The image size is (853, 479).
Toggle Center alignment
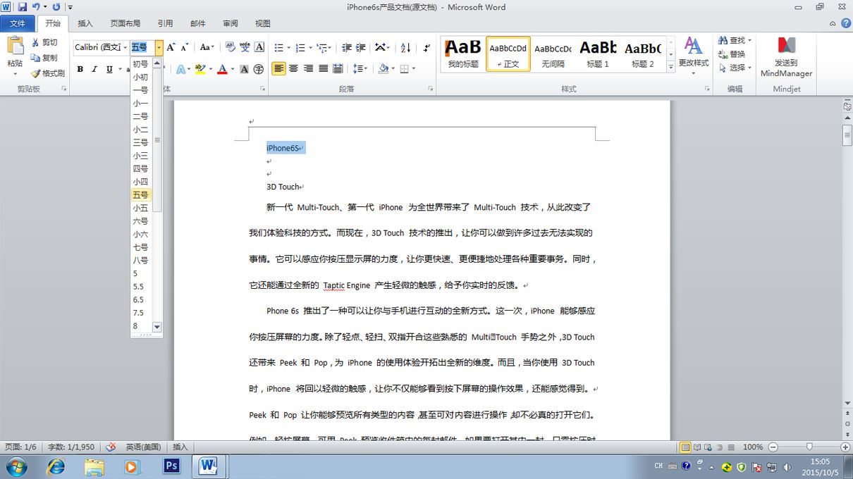(x=294, y=68)
